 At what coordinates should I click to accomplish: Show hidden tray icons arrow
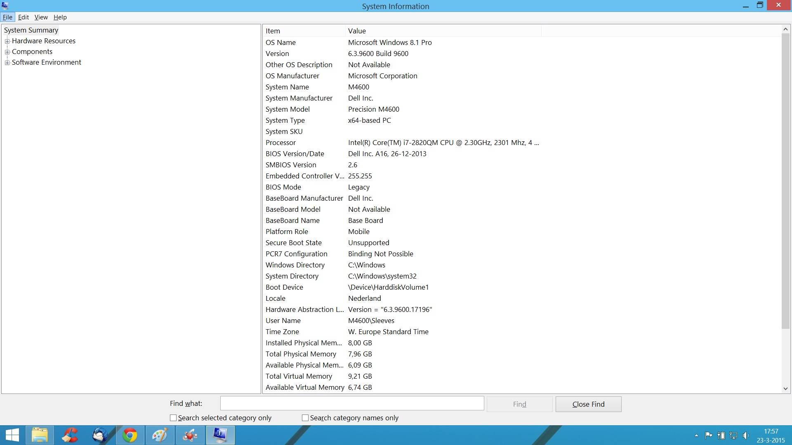click(696, 436)
